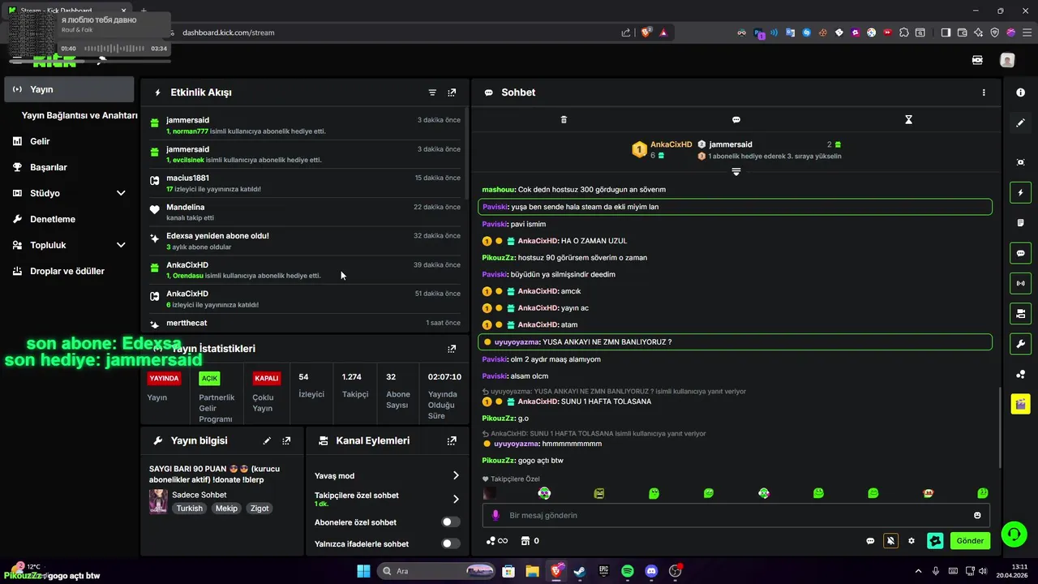The width and height of the screenshot is (1038, 584).
Task: Click the Turkish language tag
Action: (x=190, y=509)
